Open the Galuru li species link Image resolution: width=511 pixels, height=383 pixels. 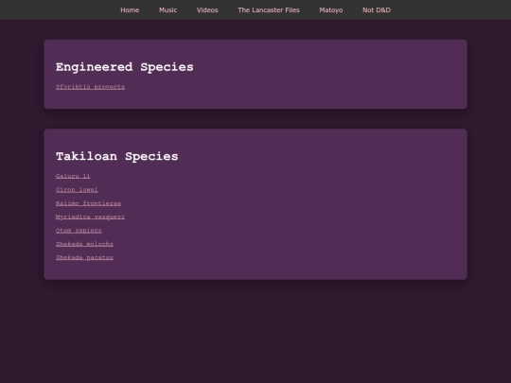(x=73, y=176)
